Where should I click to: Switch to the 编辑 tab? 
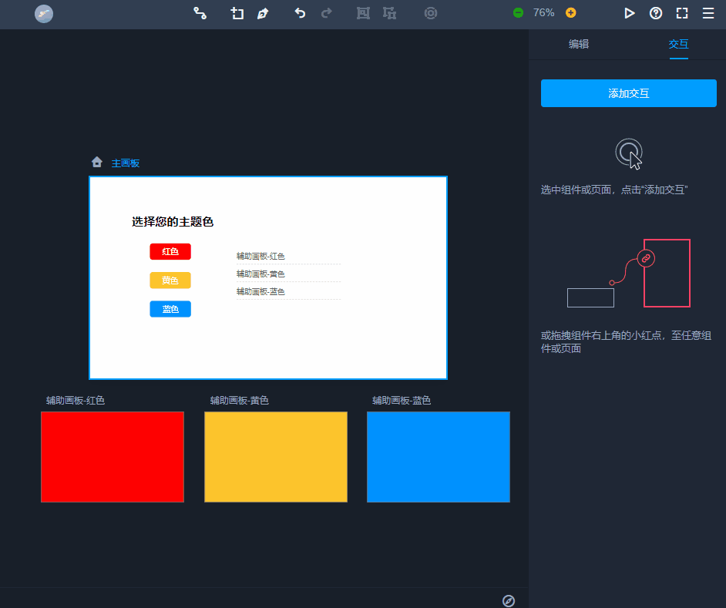click(579, 45)
